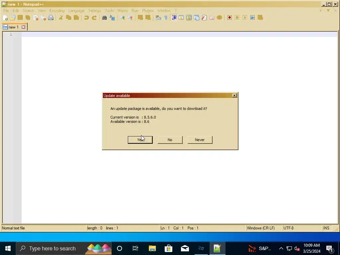The image size is (340, 255).
Task: Click 'Windows (CR LF)' in status bar
Action: (x=261, y=228)
